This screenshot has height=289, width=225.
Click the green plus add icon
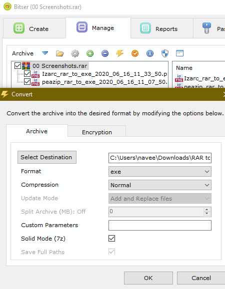pyautogui.click(x=90, y=53)
